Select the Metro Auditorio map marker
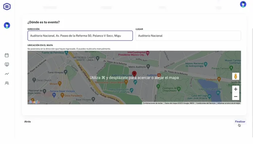Viewport: 253px width, 144px height. [x=148, y=66]
